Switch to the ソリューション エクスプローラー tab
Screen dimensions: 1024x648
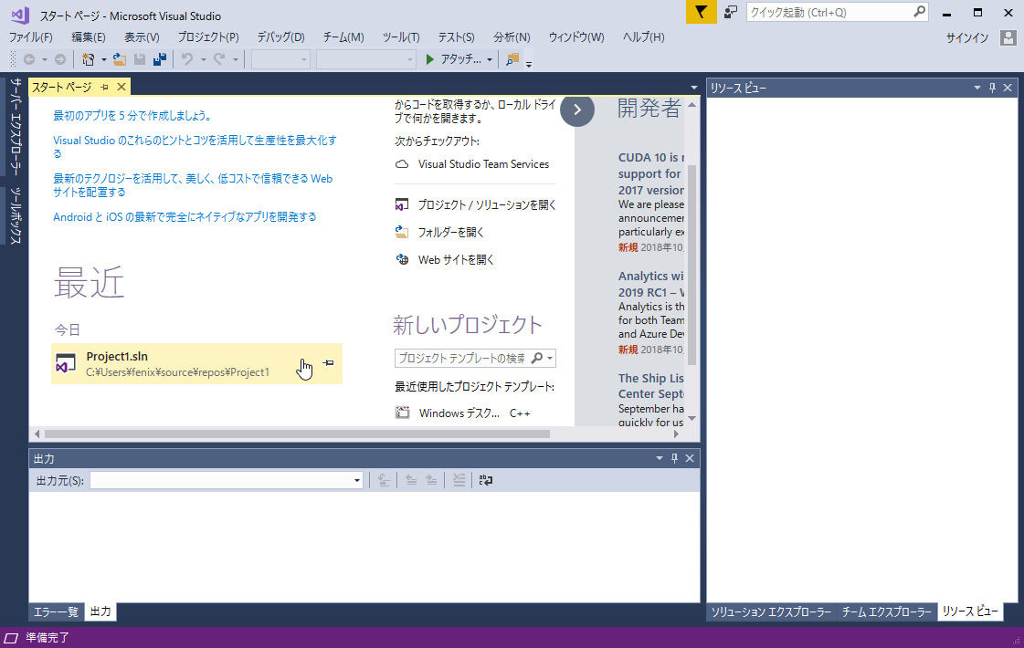(771, 611)
